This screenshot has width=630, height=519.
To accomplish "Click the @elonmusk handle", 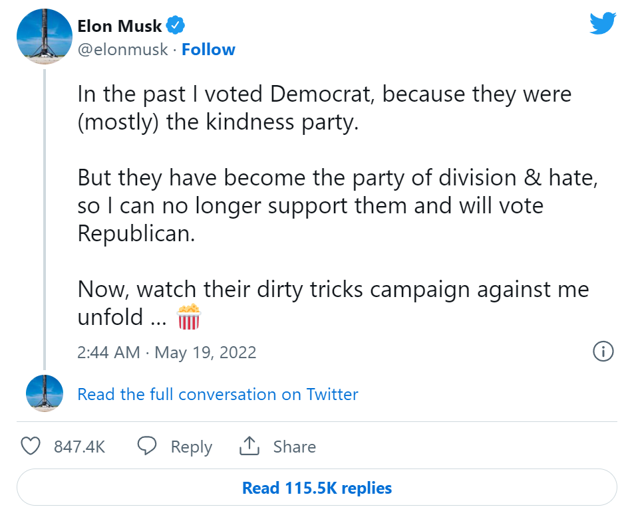I will (122, 50).
